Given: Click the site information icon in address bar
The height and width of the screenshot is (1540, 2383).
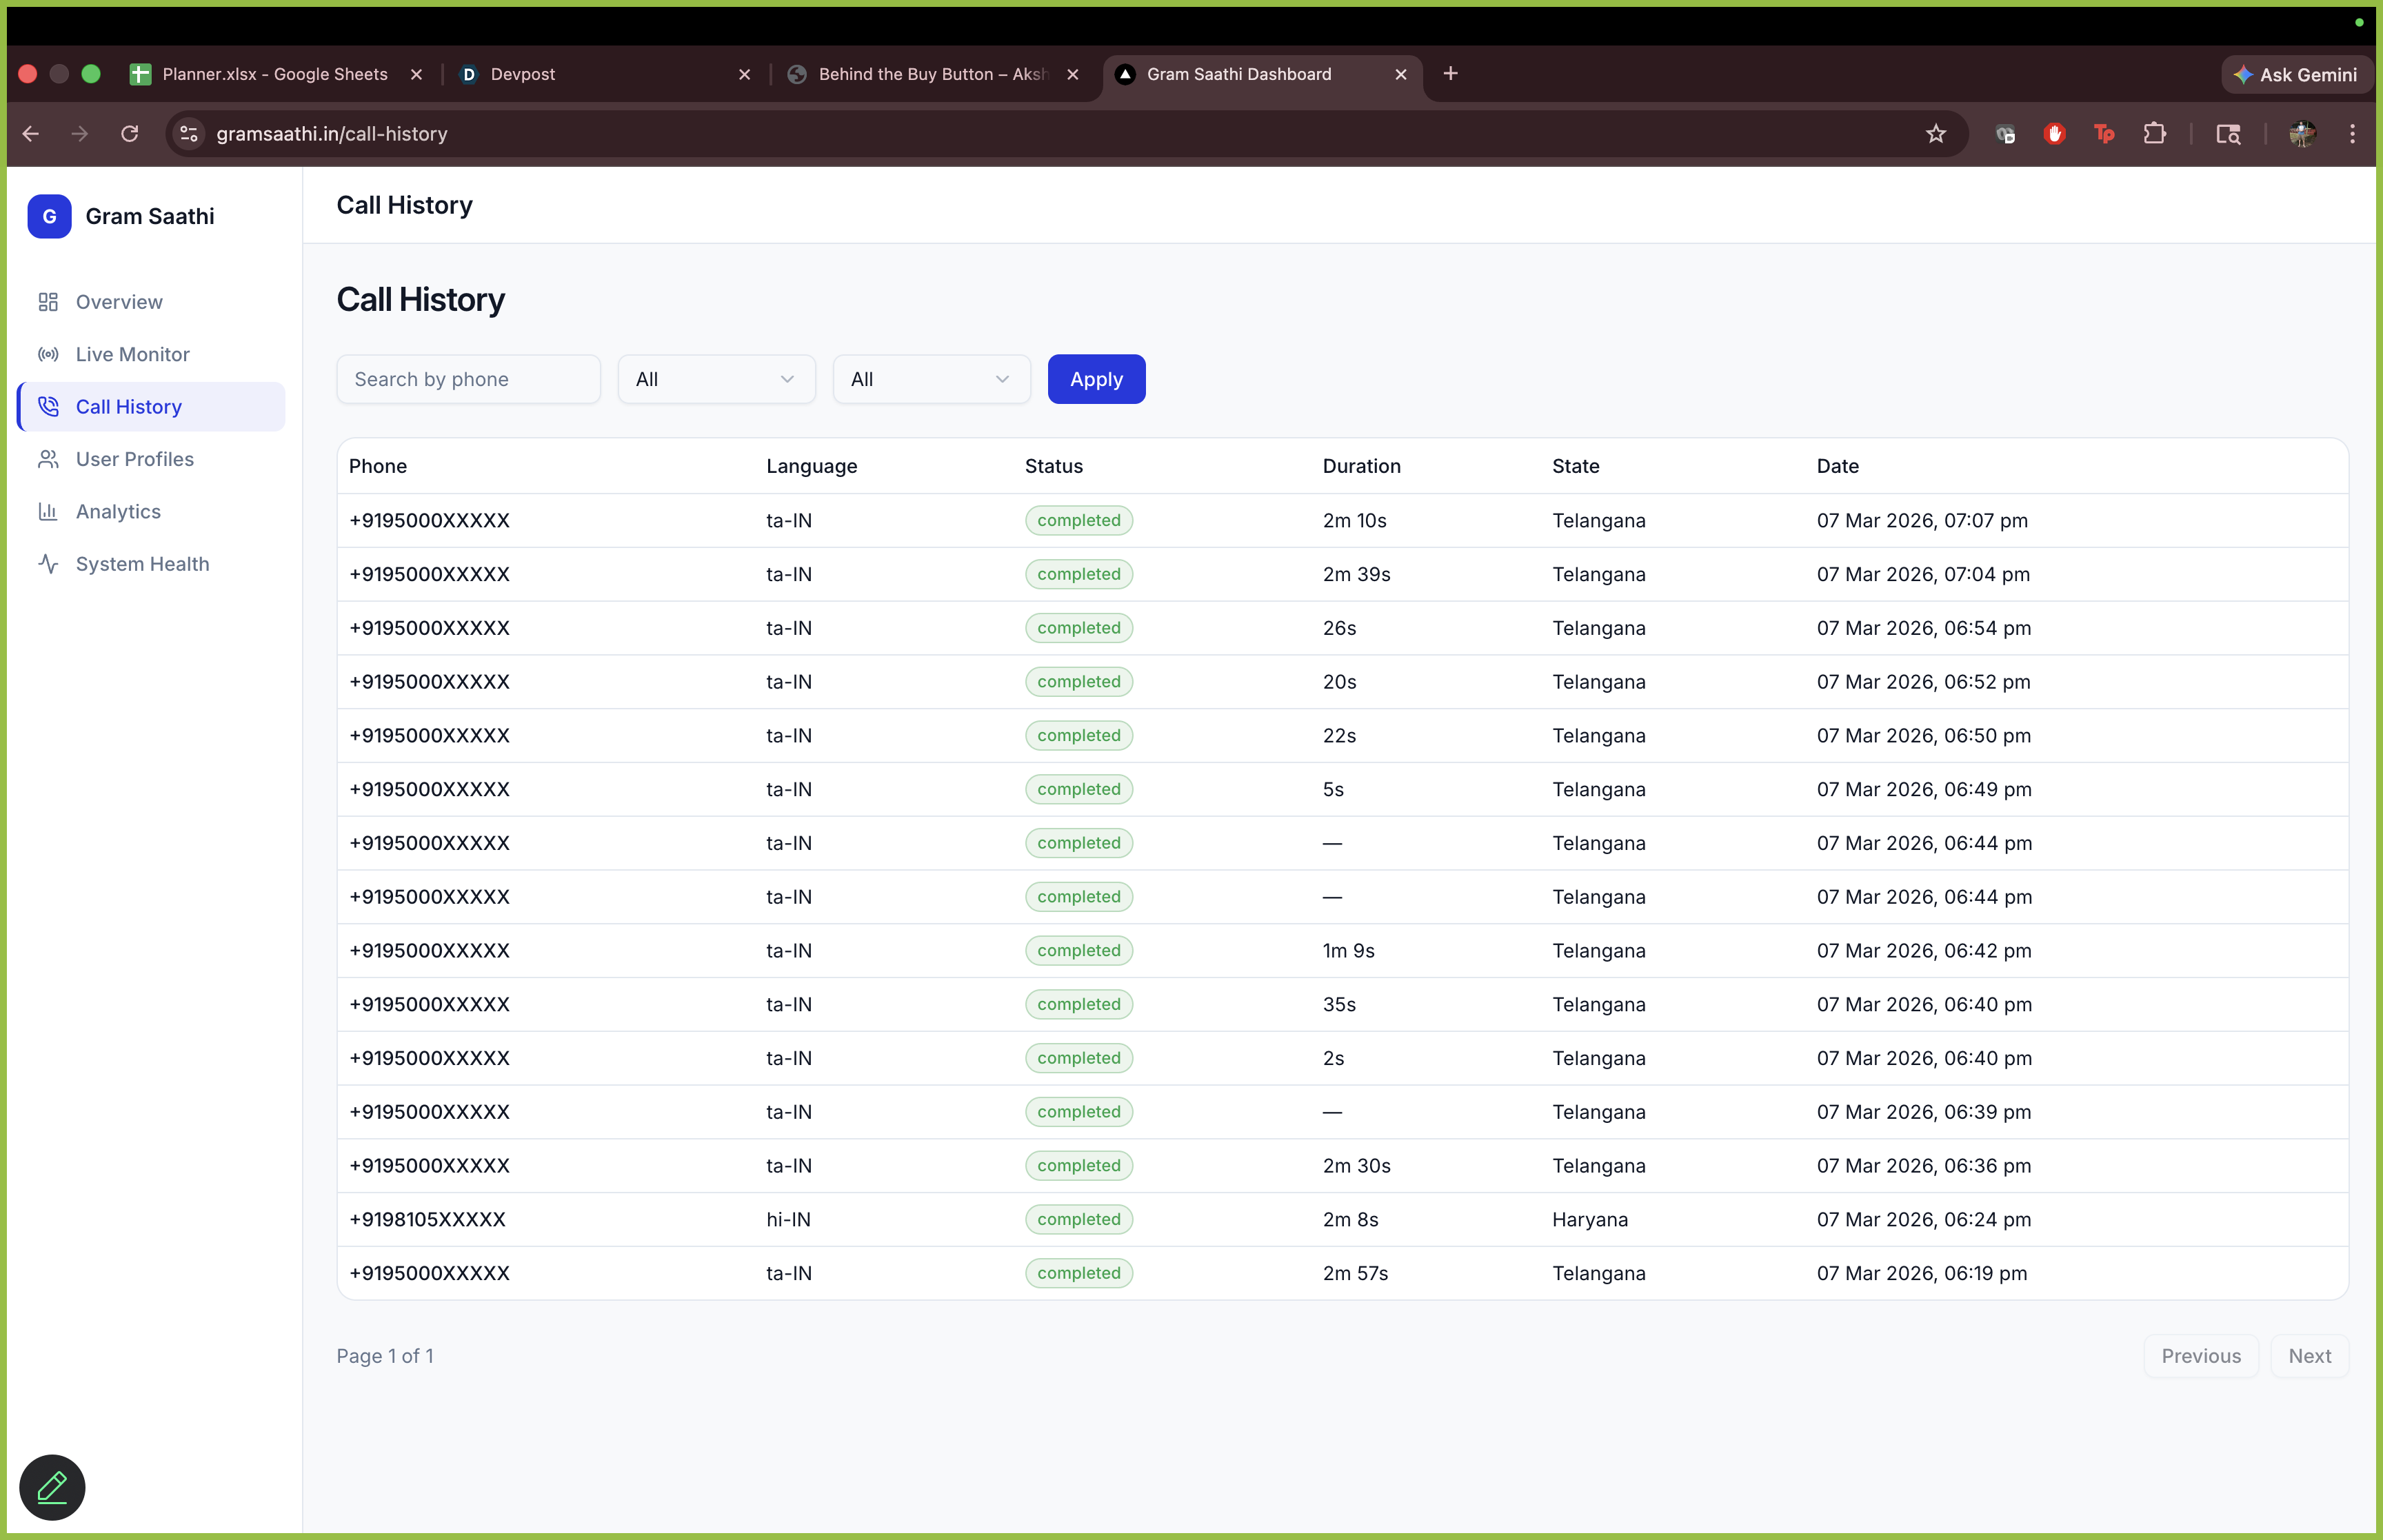Looking at the screenshot, I should tap(189, 134).
